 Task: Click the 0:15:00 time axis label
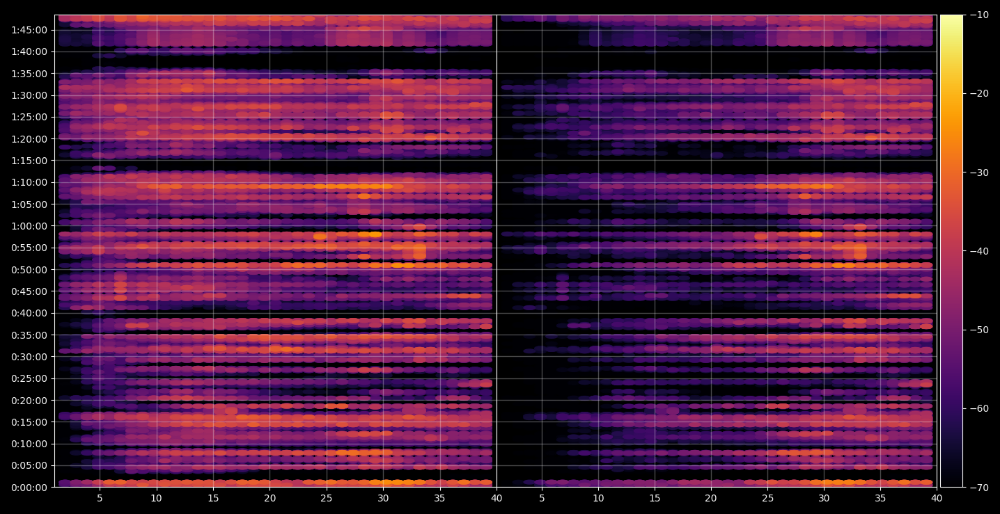(x=29, y=422)
